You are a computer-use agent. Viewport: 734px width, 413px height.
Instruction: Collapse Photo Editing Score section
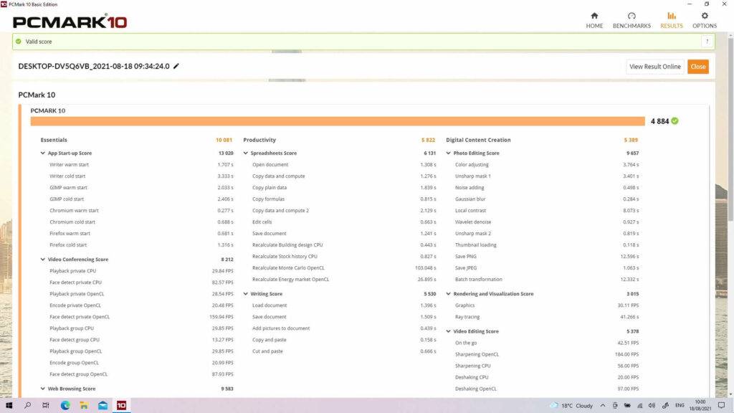[449, 153]
